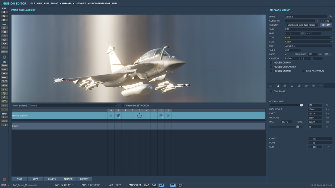Open the briefing clipboard icon in sidebar
Viewport: 335px width, 188px height.
point(4,28)
